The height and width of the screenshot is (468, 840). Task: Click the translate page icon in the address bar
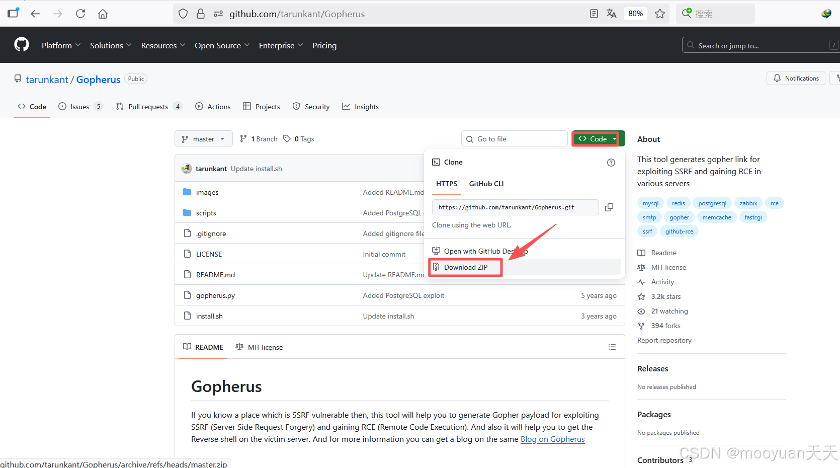pyautogui.click(x=612, y=14)
